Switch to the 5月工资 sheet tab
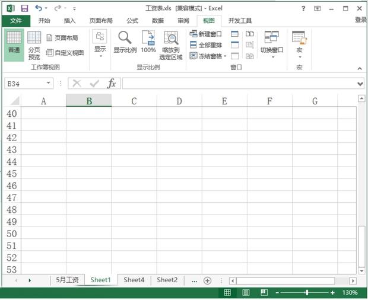Viewport: 368px width, 300px height. [x=66, y=280]
